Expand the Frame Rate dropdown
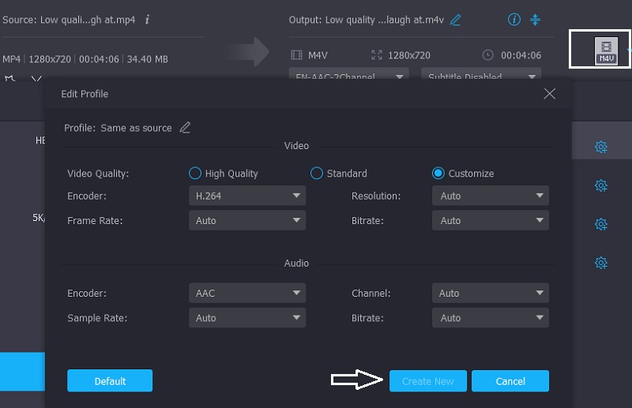632x408 pixels. (247, 221)
